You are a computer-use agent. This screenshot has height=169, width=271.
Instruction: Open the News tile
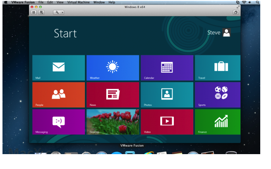pyautogui.click(x=113, y=95)
